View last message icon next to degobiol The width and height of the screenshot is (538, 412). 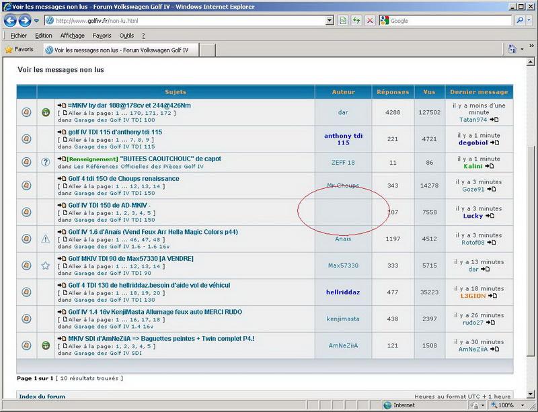pos(494,142)
